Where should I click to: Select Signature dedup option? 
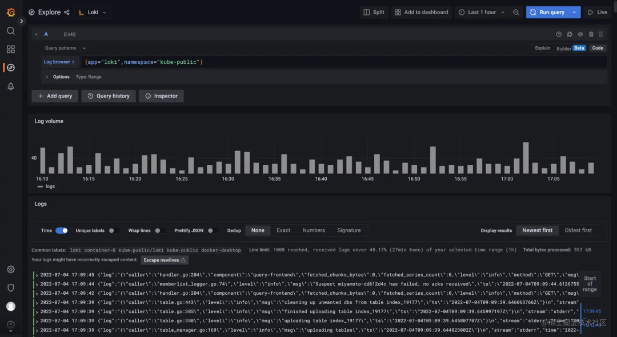pyautogui.click(x=348, y=230)
